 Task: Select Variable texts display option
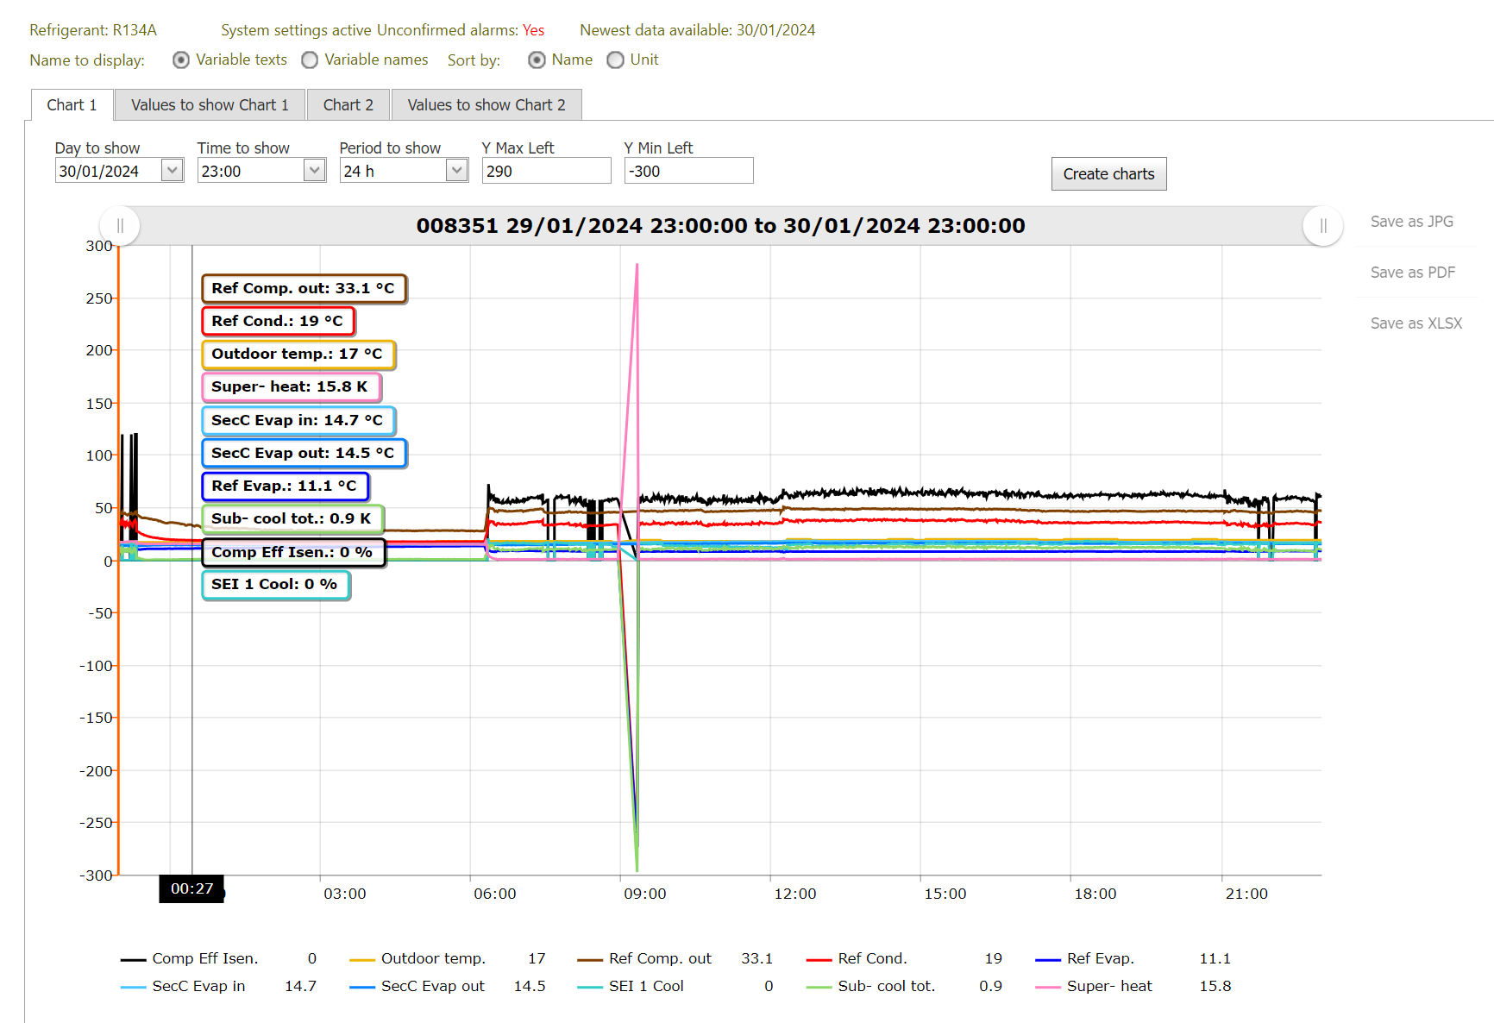click(x=181, y=60)
